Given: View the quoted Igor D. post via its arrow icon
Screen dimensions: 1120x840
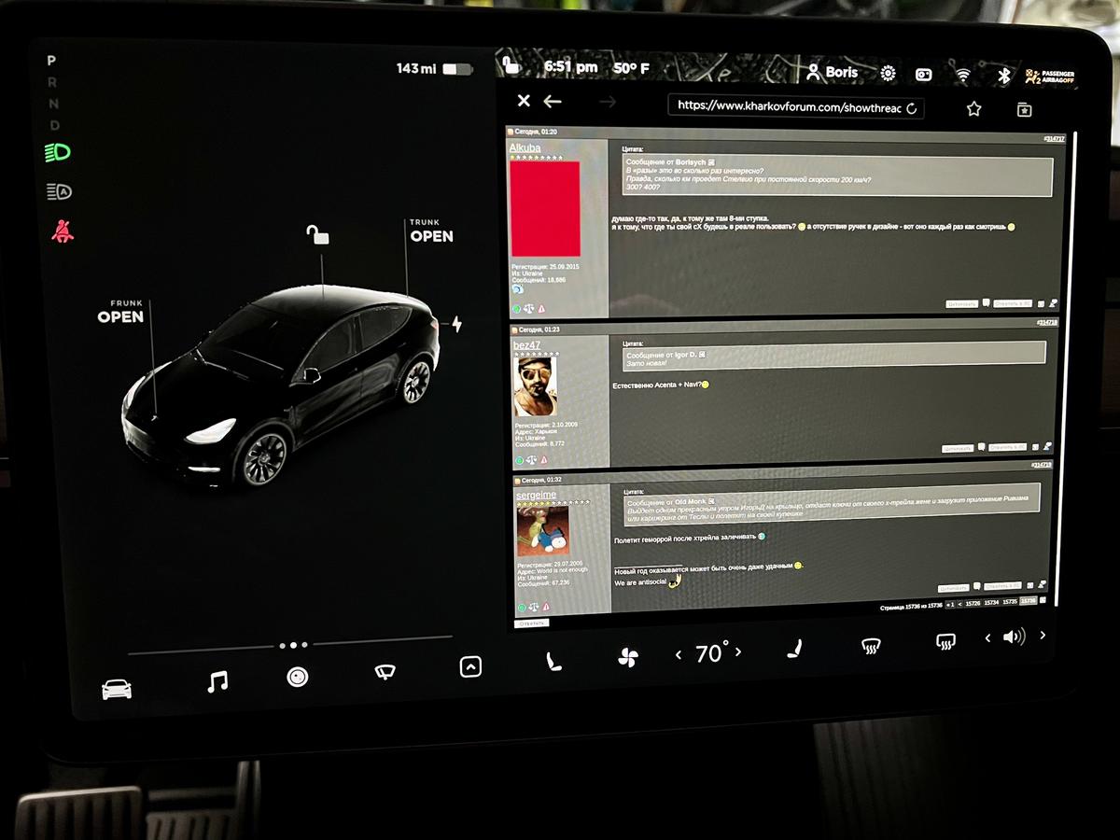Looking at the screenshot, I should tap(703, 355).
